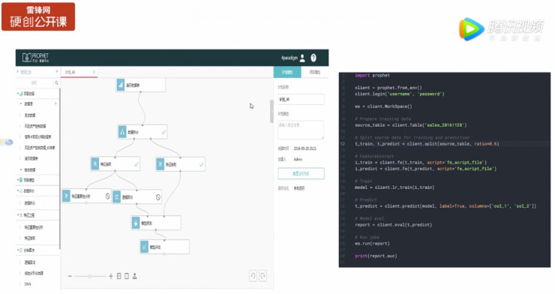
Task: Click the 配置运行方式 outlined button
Action: [301, 173]
